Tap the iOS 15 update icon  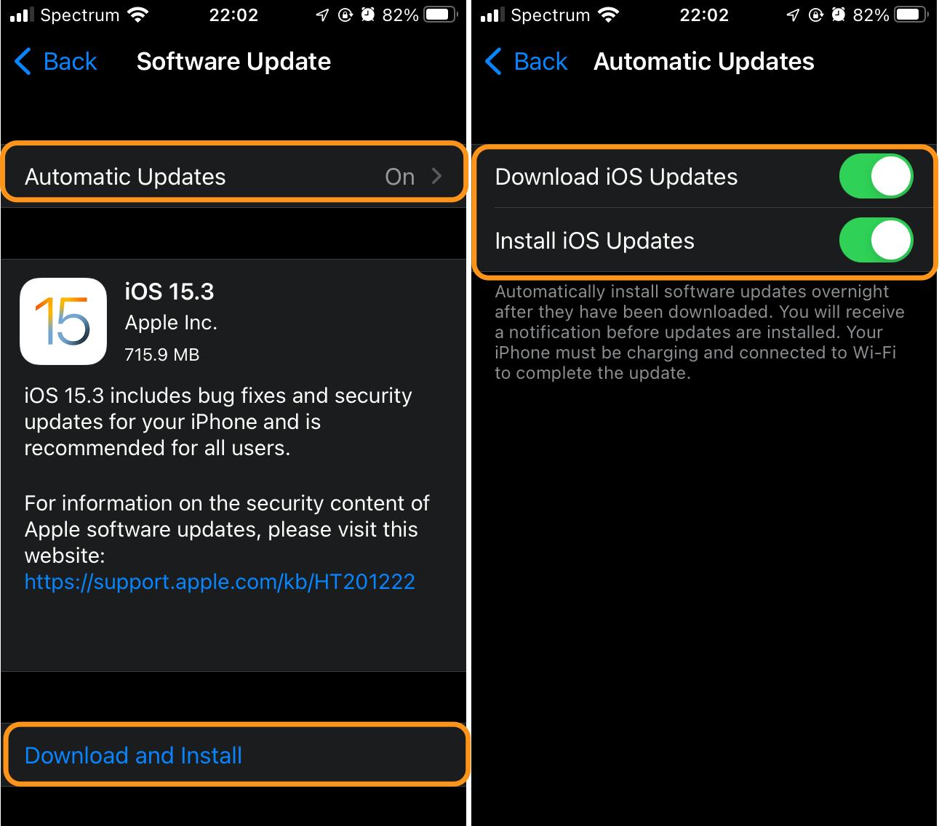tap(63, 321)
